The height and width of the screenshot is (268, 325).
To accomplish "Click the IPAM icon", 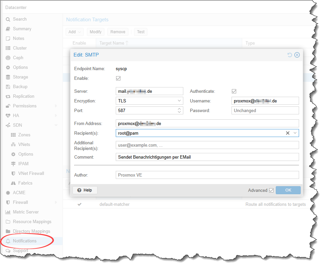I will [13, 164].
